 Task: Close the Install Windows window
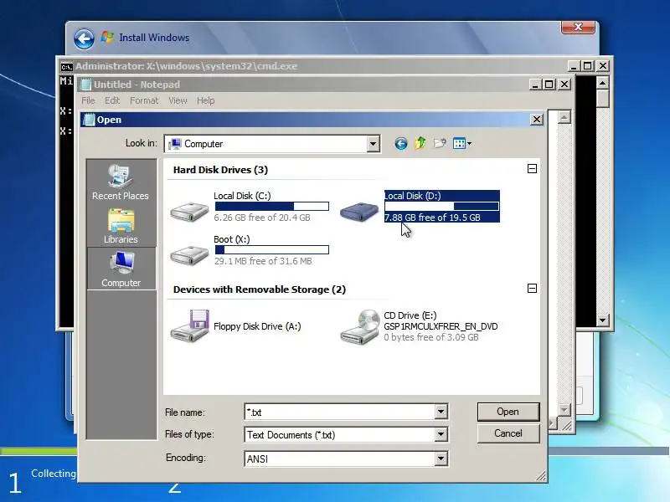pos(578,27)
